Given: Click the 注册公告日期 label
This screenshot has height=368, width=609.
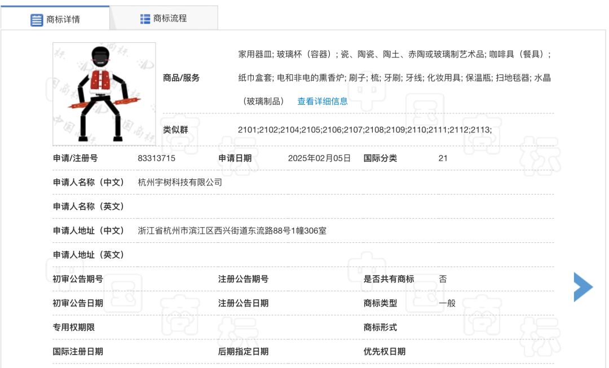Looking at the screenshot, I should click(x=243, y=303).
